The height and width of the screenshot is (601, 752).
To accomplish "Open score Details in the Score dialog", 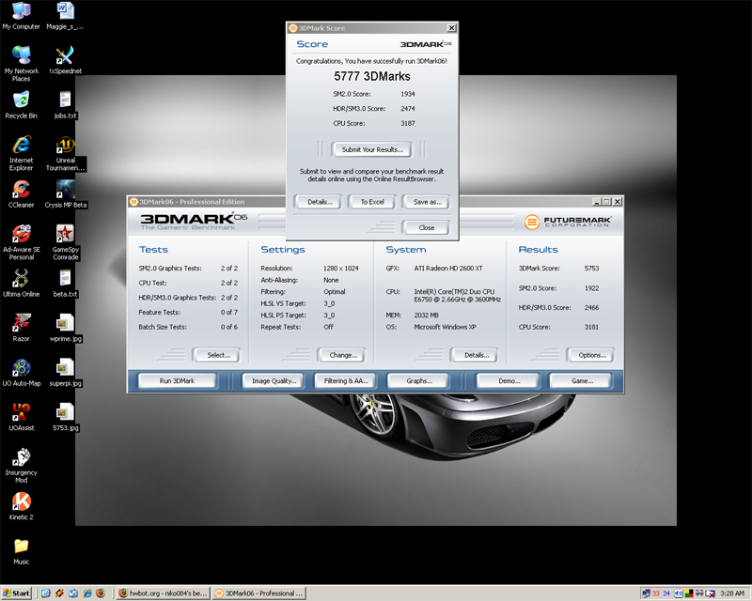I will coord(320,202).
